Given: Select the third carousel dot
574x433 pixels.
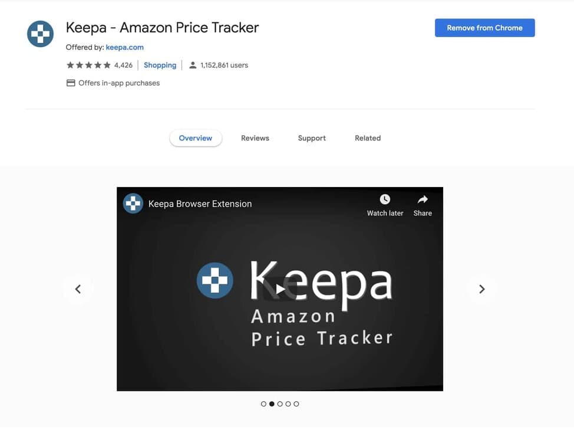Looking at the screenshot, I should pyautogui.click(x=280, y=404).
